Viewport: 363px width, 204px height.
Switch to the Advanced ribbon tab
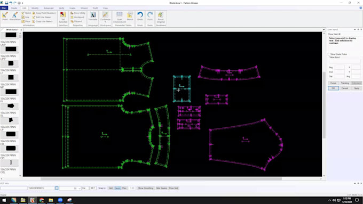click(49, 8)
